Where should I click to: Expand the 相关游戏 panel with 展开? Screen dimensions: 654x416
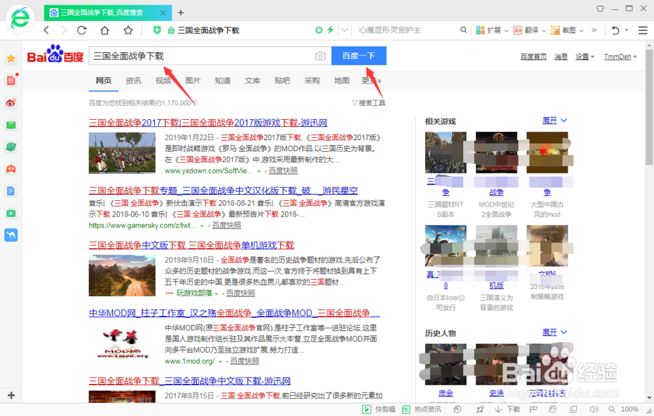pyautogui.click(x=550, y=120)
